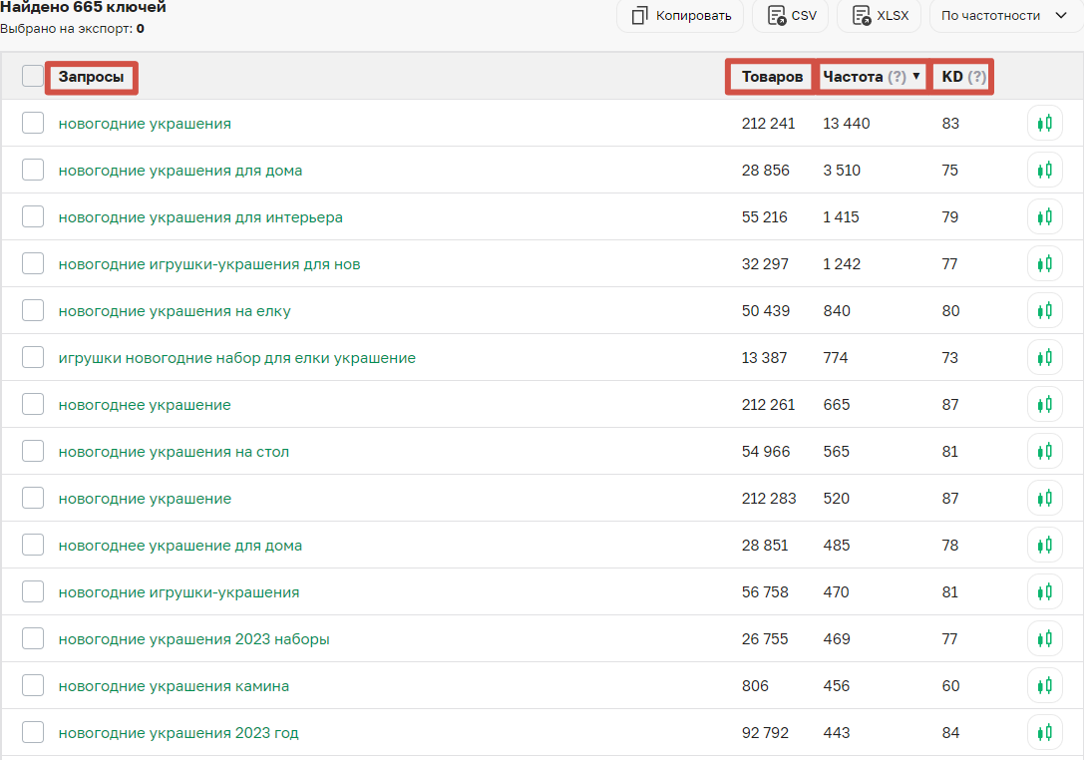Open chart icon for новогодние игрушки-украшения для нов
This screenshot has width=1084, height=760.
[x=1044, y=264]
